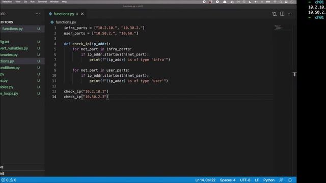Place cursor on line 1 infra_parts definition
This screenshot has width=326, height=183.
tap(104, 28)
